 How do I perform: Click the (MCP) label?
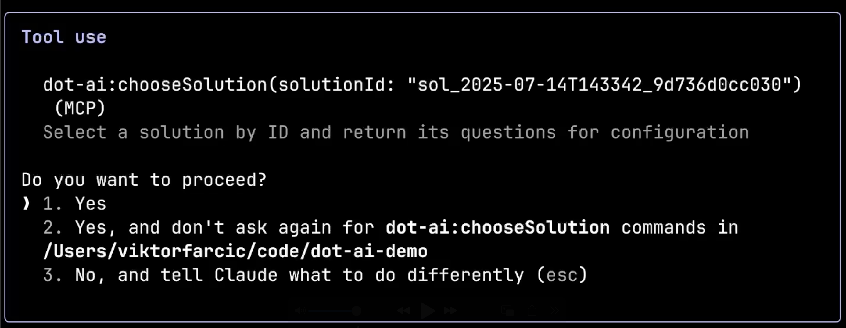coord(80,108)
